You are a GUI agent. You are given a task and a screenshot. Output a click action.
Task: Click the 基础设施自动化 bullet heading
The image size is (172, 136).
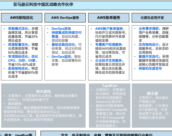(x=64, y=45)
